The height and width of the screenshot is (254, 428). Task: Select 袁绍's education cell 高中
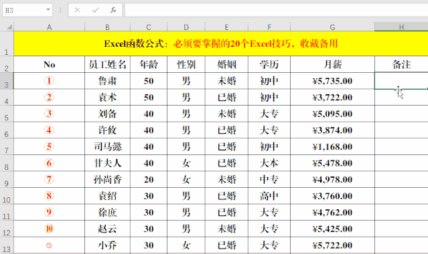click(x=269, y=196)
